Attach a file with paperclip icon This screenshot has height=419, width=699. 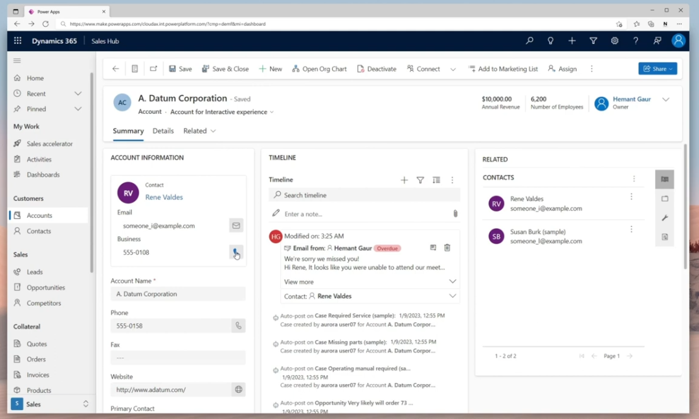tap(455, 214)
